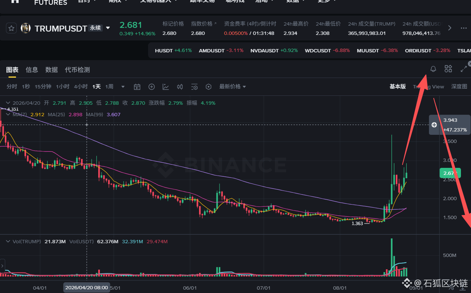Click the 振幅 value 4.19%
The image size is (471, 293).
coord(208,103)
